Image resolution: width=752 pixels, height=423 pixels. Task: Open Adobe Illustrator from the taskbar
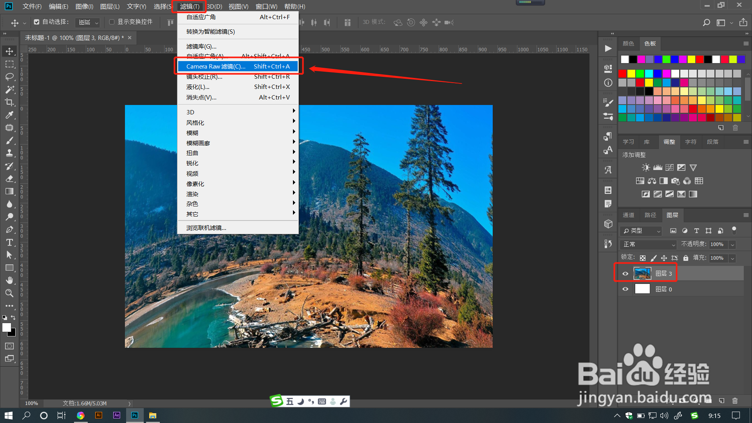pyautogui.click(x=99, y=415)
